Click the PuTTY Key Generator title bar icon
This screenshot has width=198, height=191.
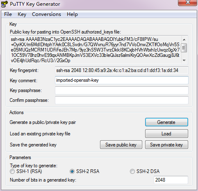5,4
